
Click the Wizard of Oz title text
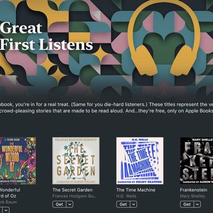(9, 193)
